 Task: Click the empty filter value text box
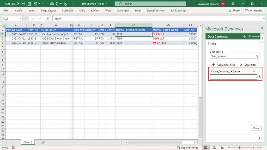coord(233,77)
